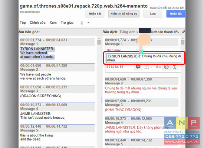Click the text box T icon
The width and height of the screenshot is (204, 148).
pos(147,67)
